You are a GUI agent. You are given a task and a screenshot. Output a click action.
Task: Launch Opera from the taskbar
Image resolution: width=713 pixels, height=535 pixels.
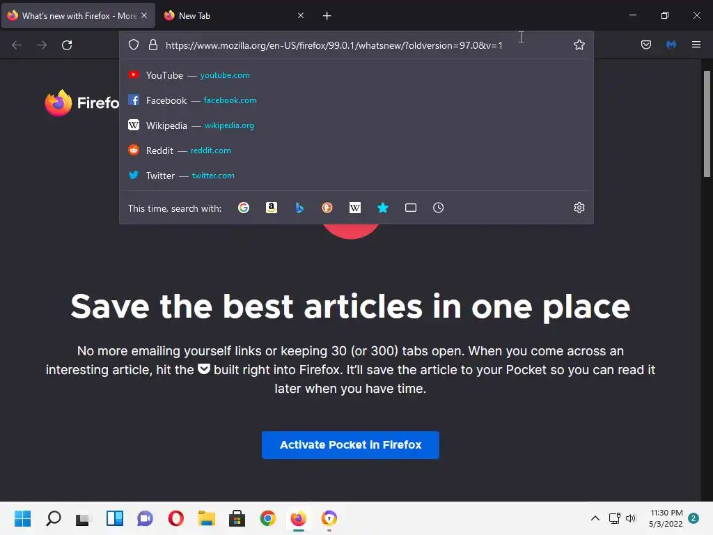coord(176,518)
